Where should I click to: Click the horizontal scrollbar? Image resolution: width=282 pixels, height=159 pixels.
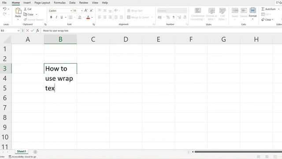(238, 152)
